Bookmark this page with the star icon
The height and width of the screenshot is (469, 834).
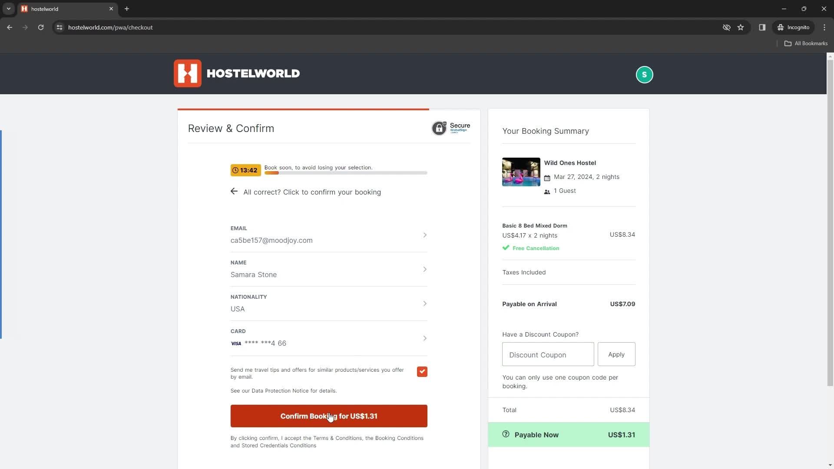pyautogui.click(x=741, y=27)
